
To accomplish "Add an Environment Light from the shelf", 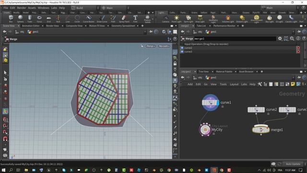I will 257,19.
